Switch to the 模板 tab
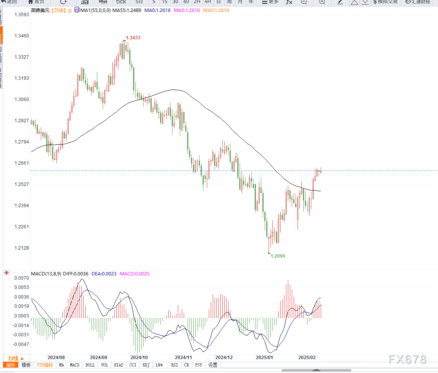438x373 pixels. click(x=26, y=365)
